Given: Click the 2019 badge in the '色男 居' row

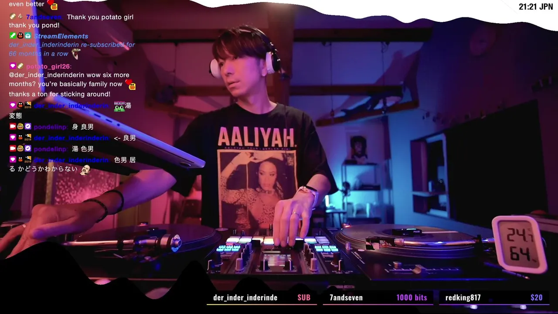Looking at the screenshot, I should pyautogui.click(x=28, y=160).
